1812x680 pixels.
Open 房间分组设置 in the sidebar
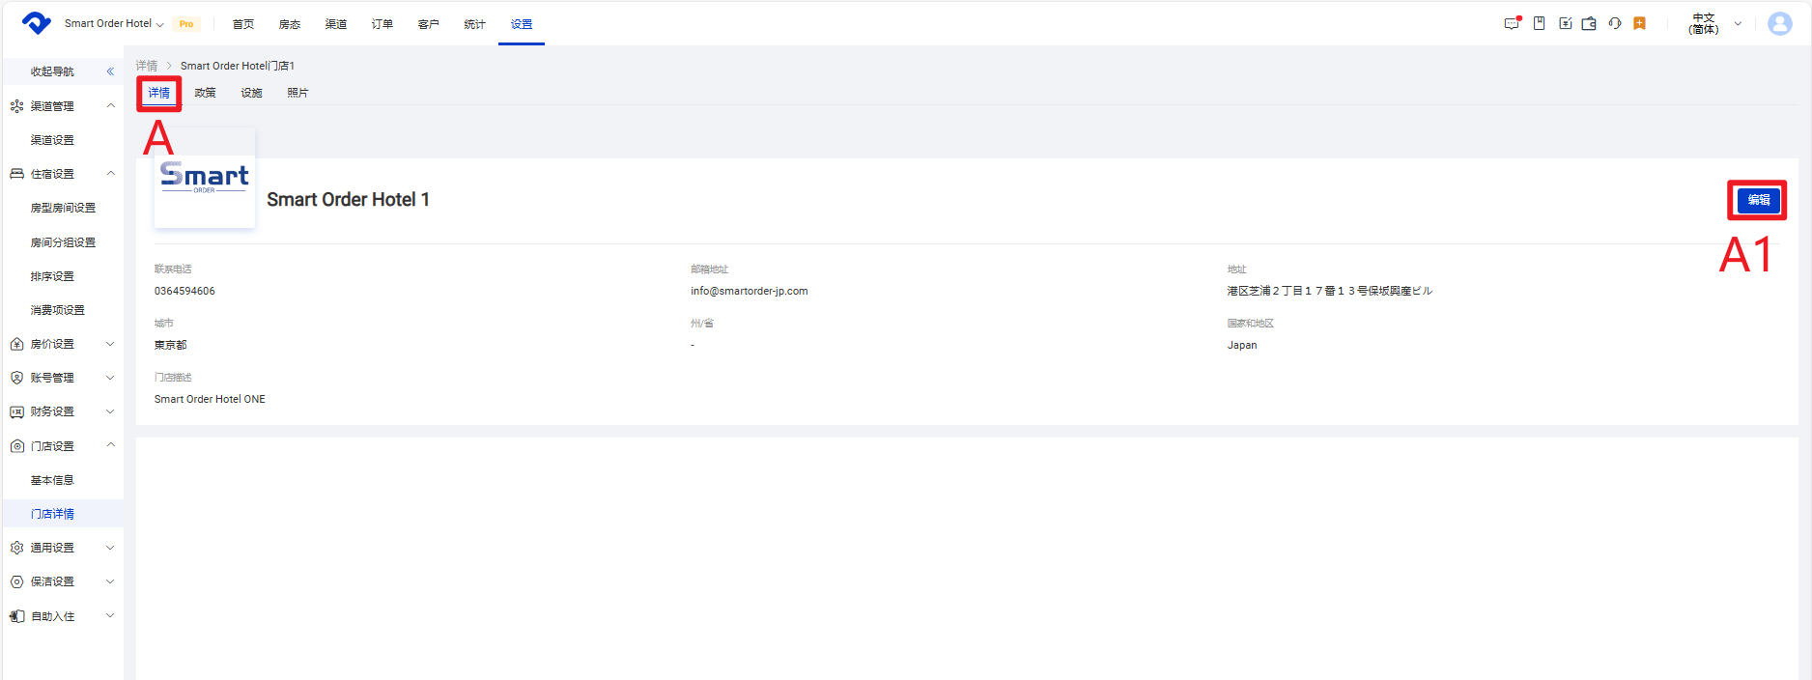pyautogui.click(x=63, y=242)
